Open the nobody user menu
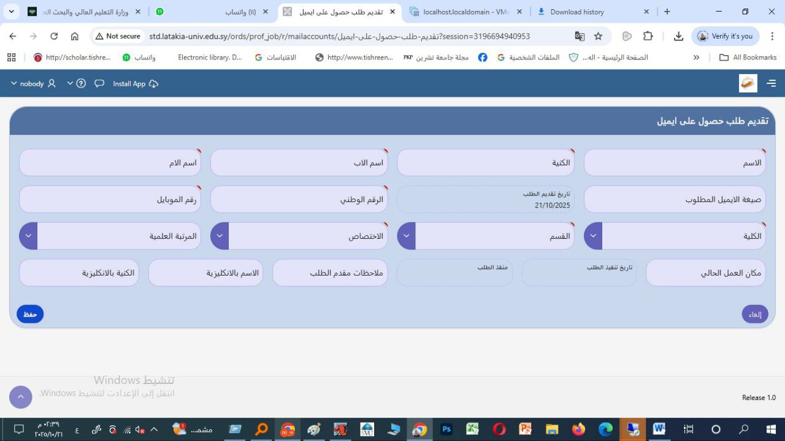This screenshot has height=441, width=785. tap(33, 83)
